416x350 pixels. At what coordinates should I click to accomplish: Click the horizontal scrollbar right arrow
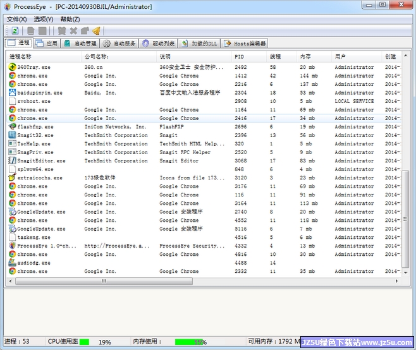click(397, 281)
